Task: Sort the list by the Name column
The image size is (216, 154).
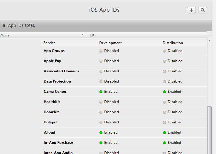Action: [x=42, y=35]
